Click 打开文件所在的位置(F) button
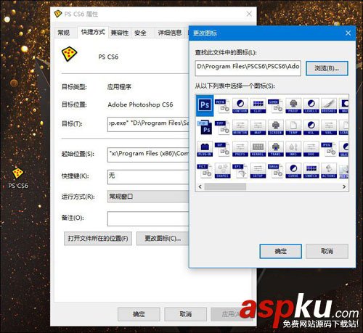Image resolution: width=363 pixels, height=333 pixels. (98, 239)
